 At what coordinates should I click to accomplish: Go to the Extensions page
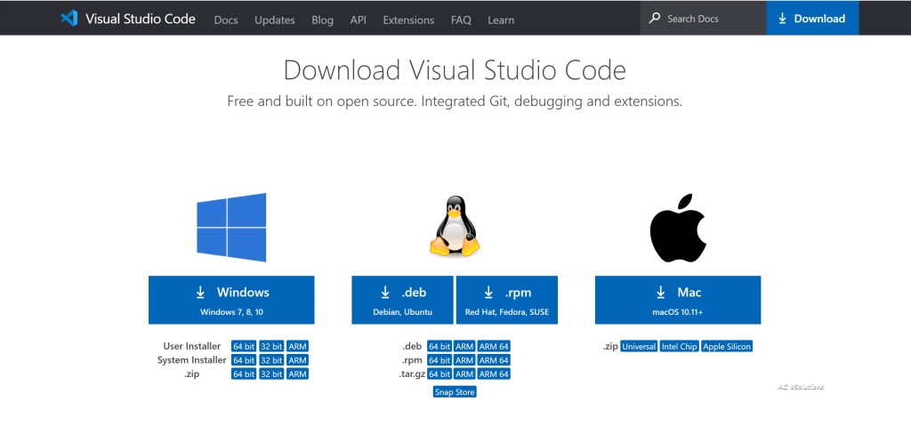[408, 20]
